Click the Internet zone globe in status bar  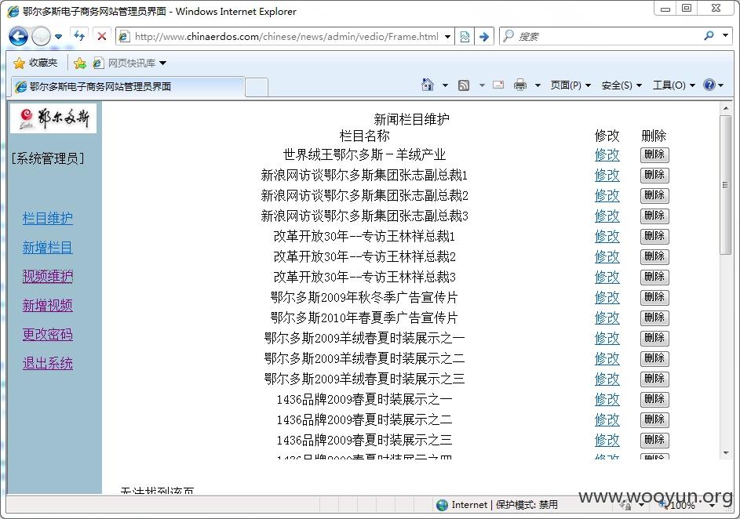442,505
